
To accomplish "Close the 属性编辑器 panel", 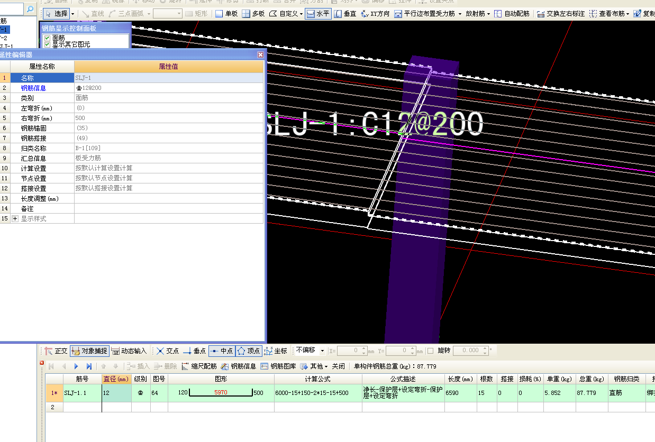I will pos(260,54).
